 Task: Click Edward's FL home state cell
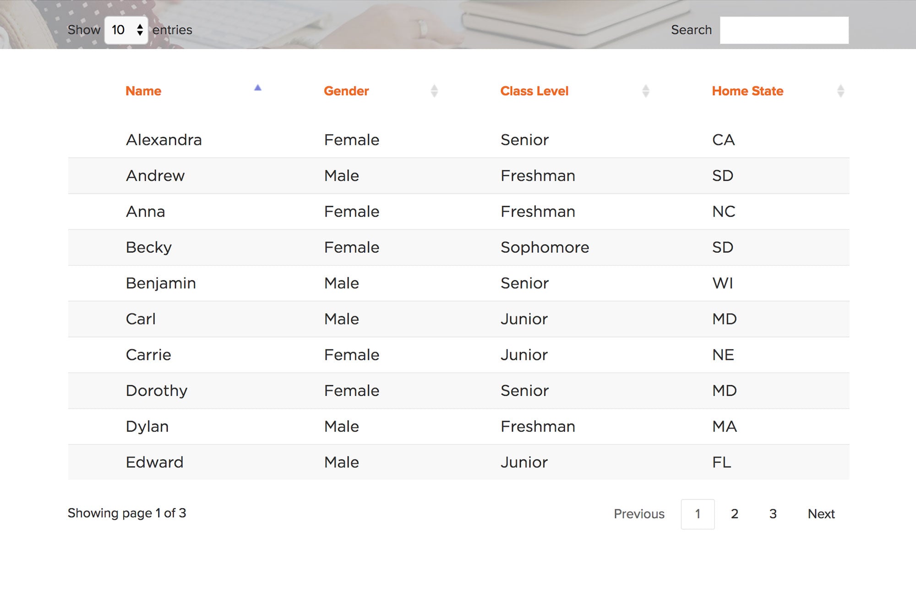[721, 462]
